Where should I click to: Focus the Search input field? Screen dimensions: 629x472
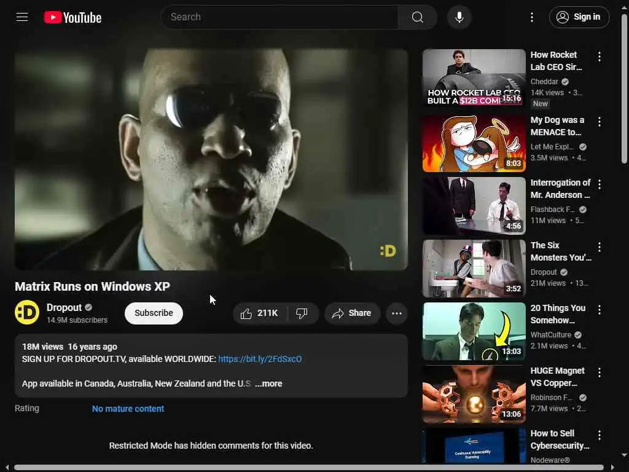(280, 17)
